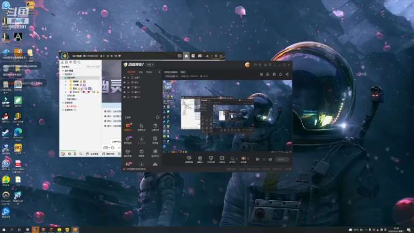Open the emoji picker dropdown in chat input

pos(107,148)
